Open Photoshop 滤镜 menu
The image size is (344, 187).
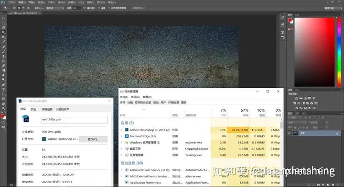point(72,2)
